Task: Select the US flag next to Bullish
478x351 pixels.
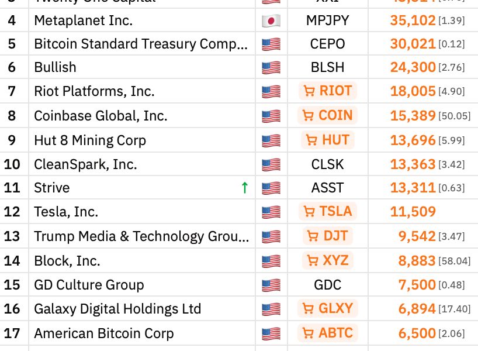Action: 271,67
